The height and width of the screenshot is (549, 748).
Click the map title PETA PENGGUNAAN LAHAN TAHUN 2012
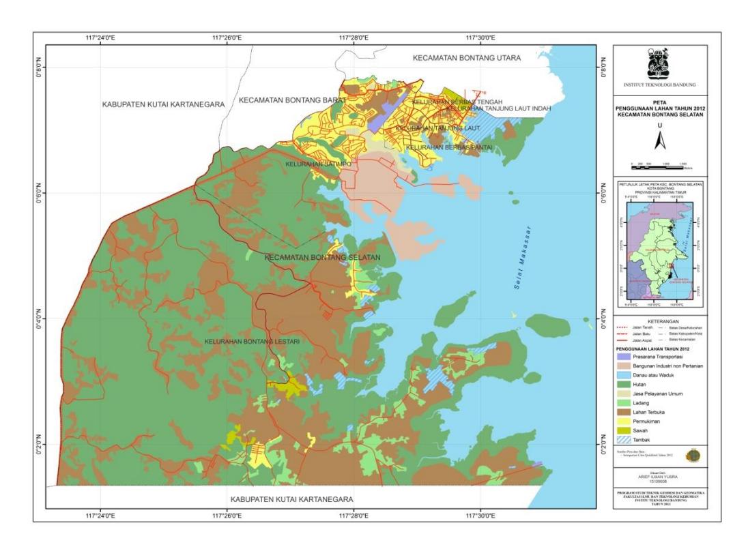click(659, 108)
